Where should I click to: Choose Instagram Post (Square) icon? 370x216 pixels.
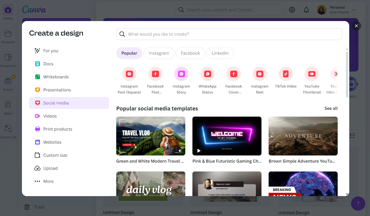pyautogui.click(x=129, y=74)
